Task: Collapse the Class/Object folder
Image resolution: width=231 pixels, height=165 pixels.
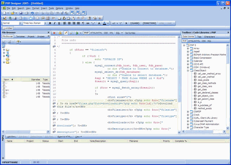Action: click(188, 71)
